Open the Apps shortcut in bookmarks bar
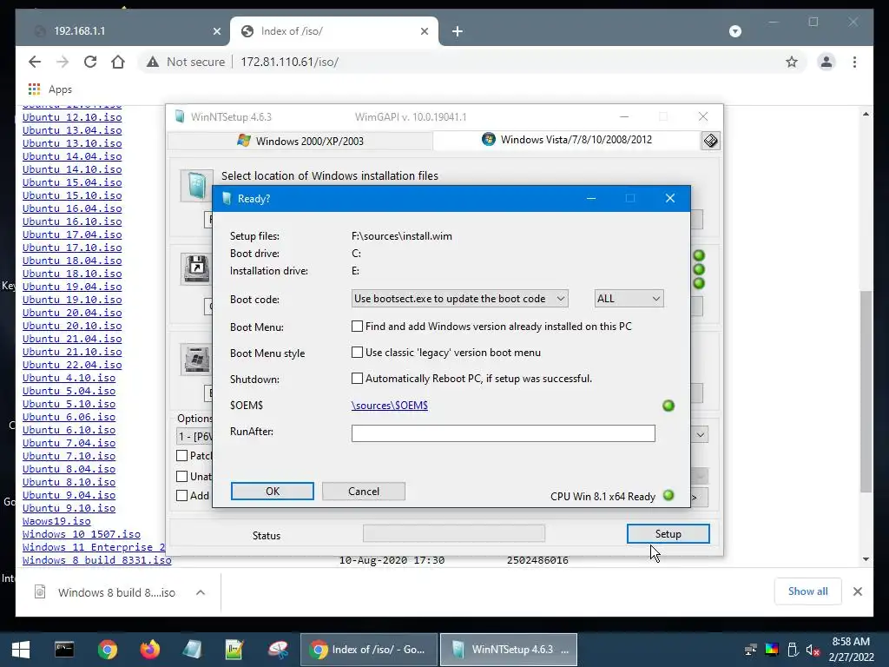 coord(49,89)
